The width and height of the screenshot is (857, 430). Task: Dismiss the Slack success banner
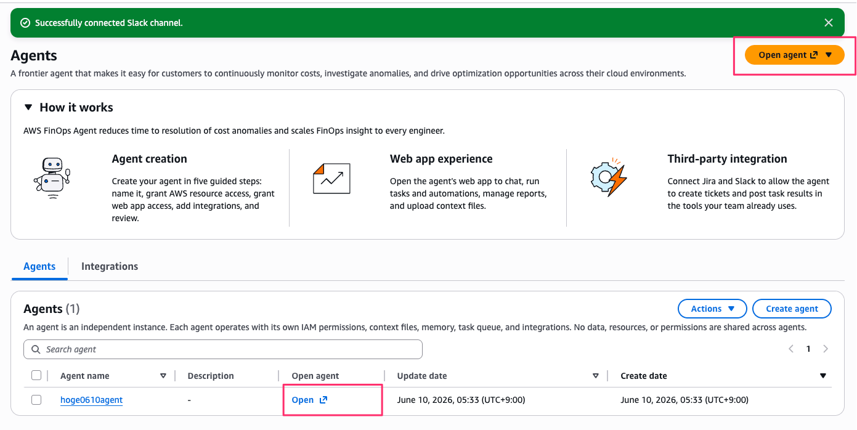coord(829,23)
